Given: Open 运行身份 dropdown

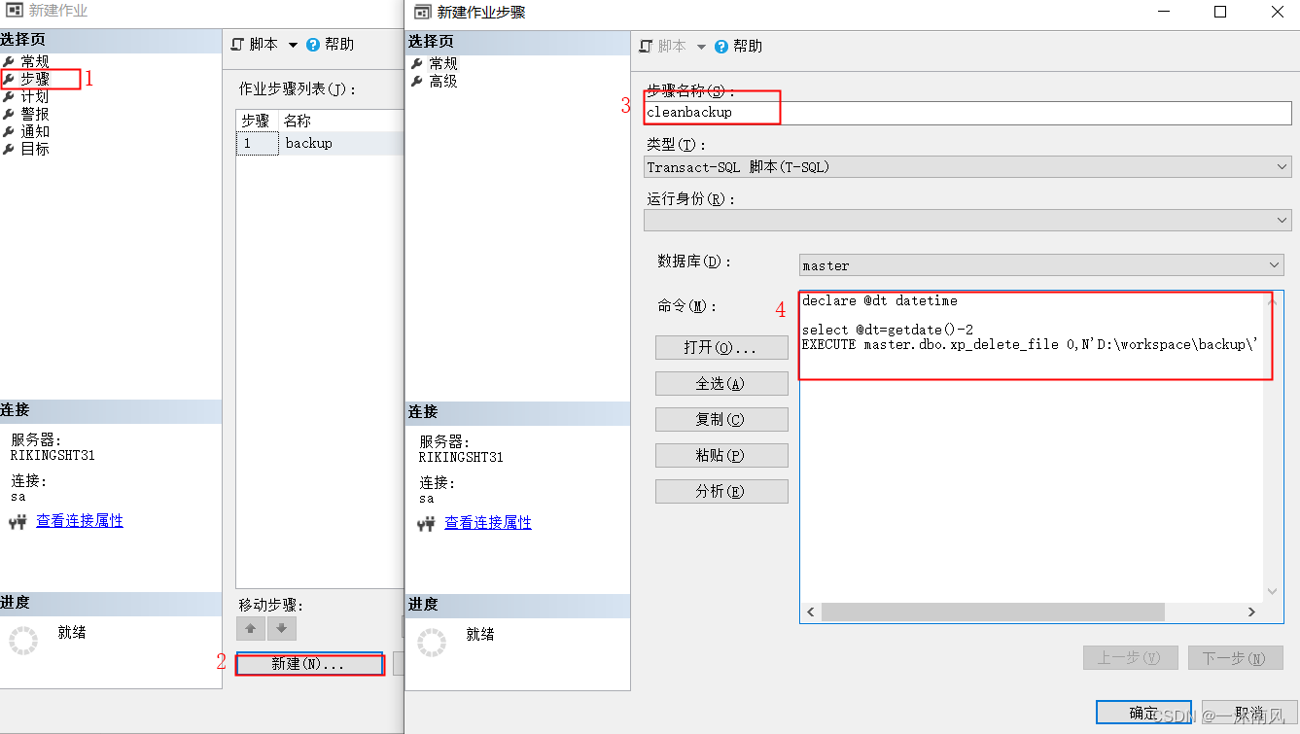Looking at the screenshot, I should [x=967, y=221].
